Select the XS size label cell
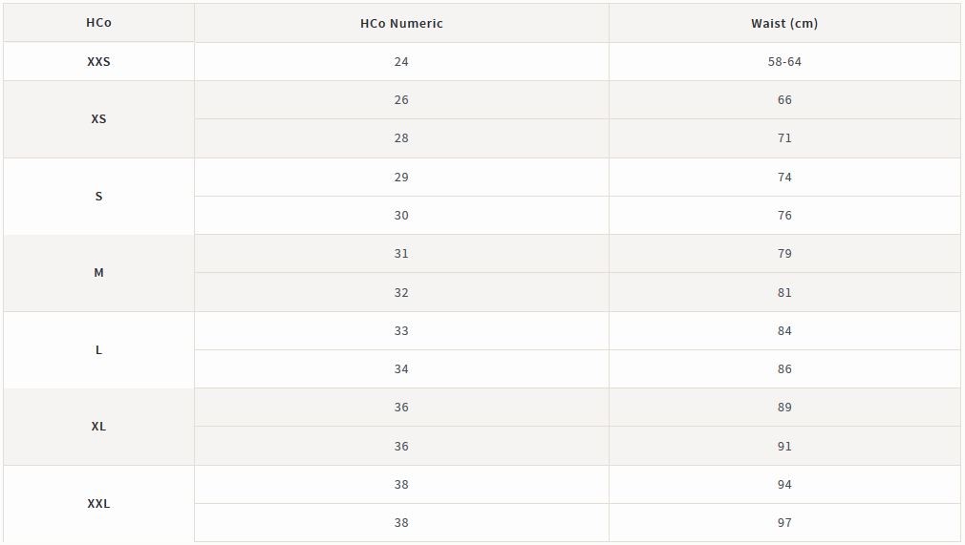 pyautogui.click(x=98, y=118)
